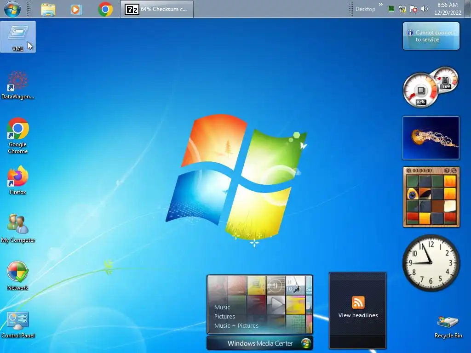The image size is (471, 353).
Task: Select Music + Pictures in Media Center
Action: pyautogui.click(x=236, y=326)
